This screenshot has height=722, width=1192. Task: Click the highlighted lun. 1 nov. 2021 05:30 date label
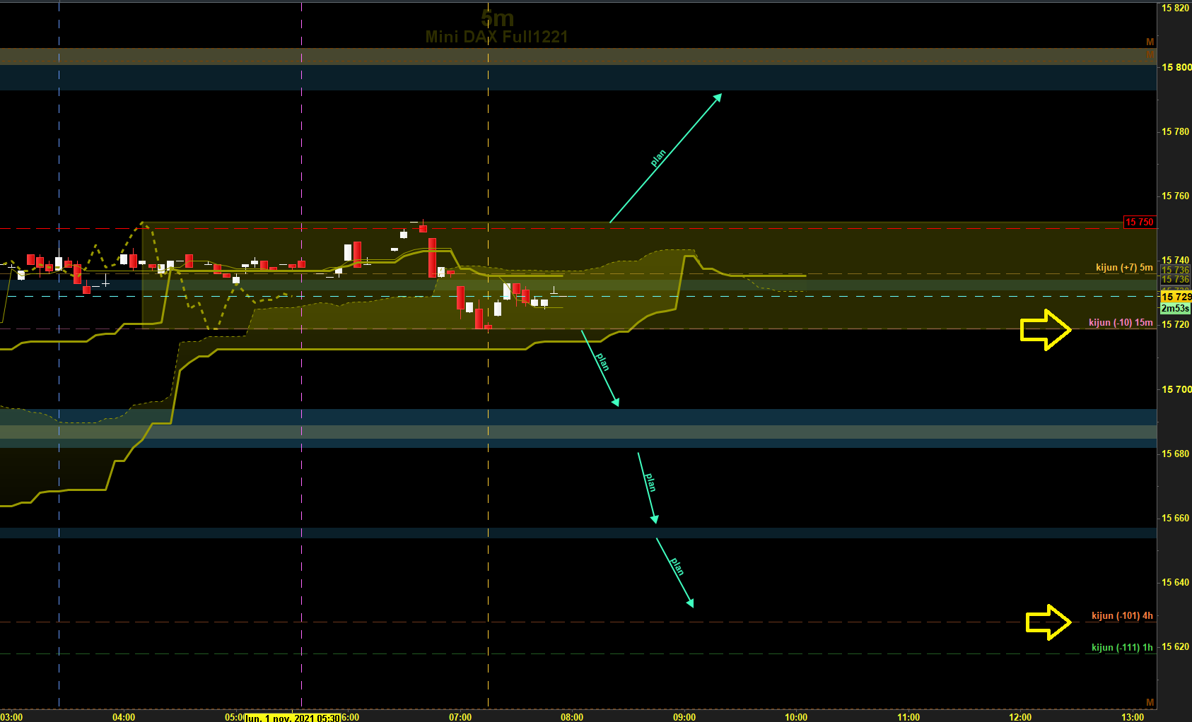[293, 718]
